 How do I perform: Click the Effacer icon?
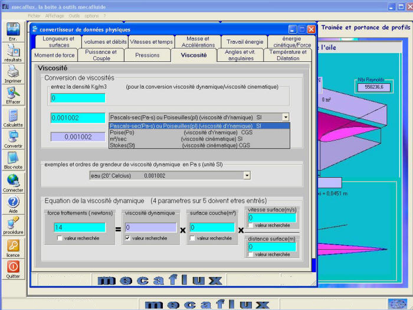pyautogui.click(x=13, y=92)
